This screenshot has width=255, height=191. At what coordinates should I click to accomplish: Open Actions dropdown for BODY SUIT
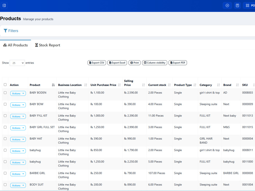point(18,185)
